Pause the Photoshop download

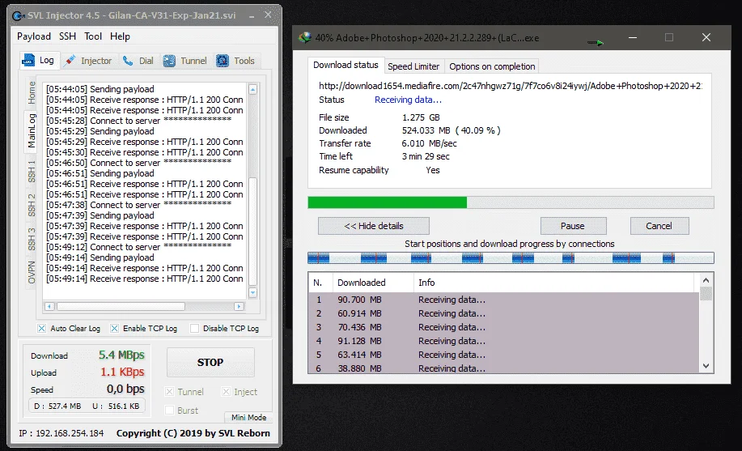pyautogui.click(x=573, y=226)
